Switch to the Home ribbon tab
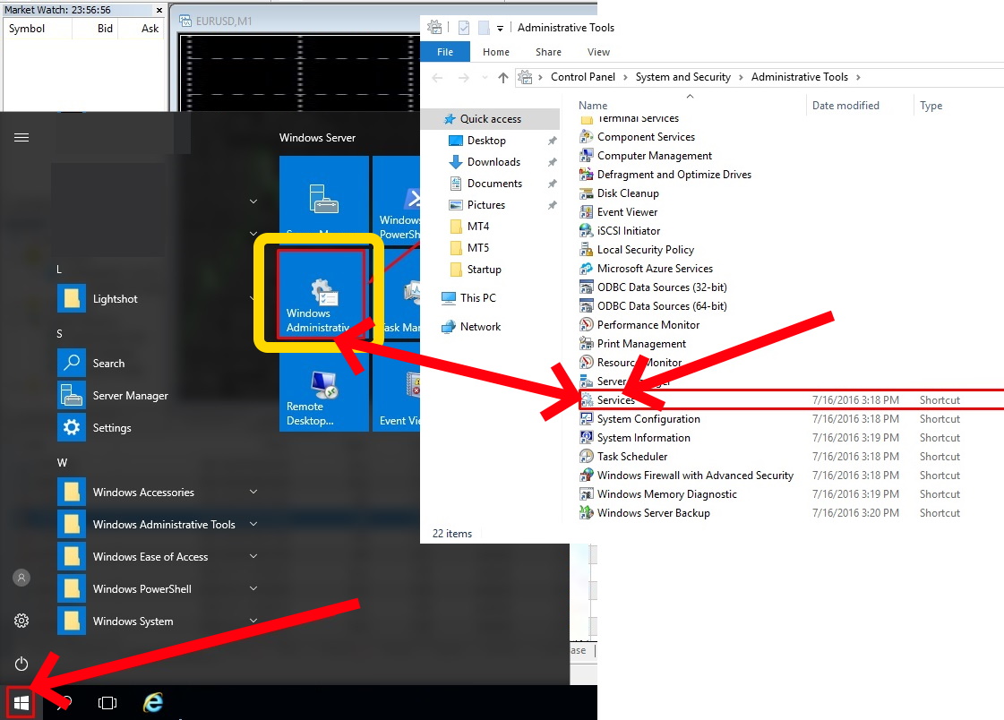Image resolution: width=1004 pixels, height=720 pixels. pos(496,52)
